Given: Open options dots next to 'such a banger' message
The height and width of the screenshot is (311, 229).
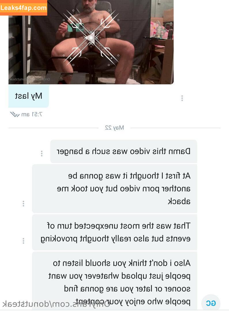Looking at the screenshot, I should pos(42,153).
